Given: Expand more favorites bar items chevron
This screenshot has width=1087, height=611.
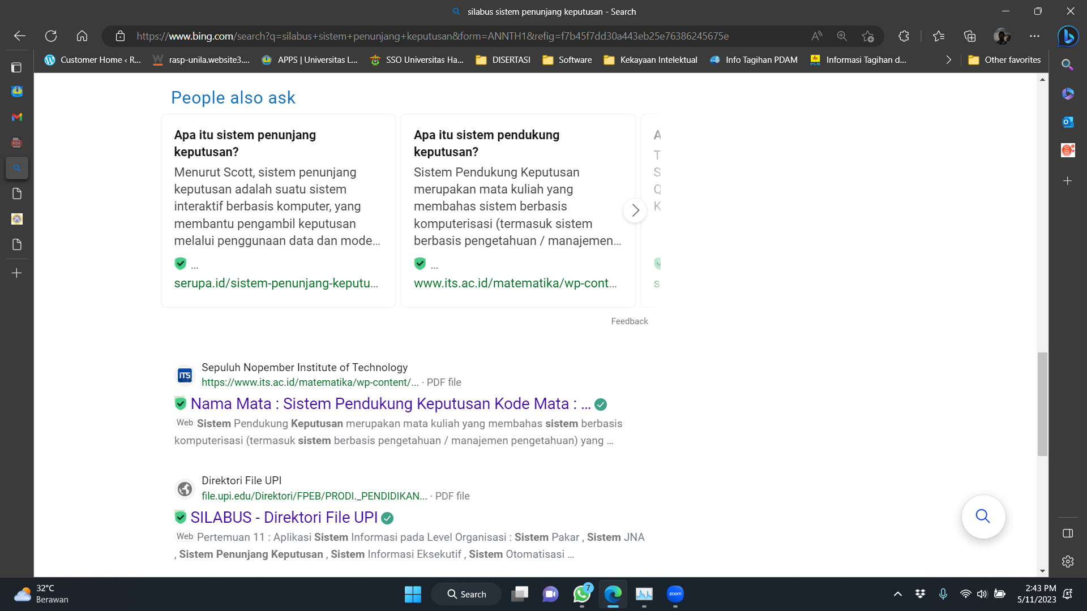Looking at the screenshot, I should 948,60.
